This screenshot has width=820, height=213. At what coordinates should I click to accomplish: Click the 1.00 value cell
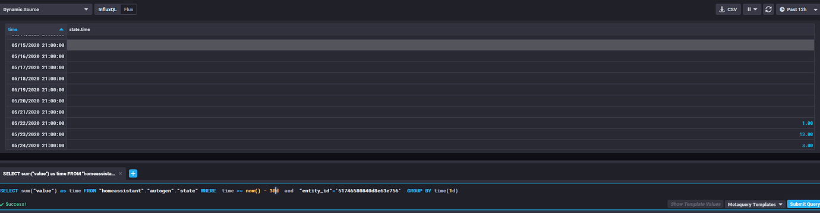click(x=440, y=123)
